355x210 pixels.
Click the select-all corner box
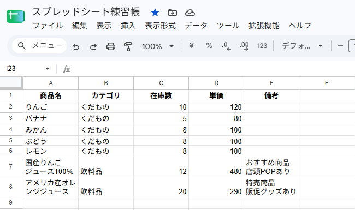pyautogui.click(x=11, y=83)
